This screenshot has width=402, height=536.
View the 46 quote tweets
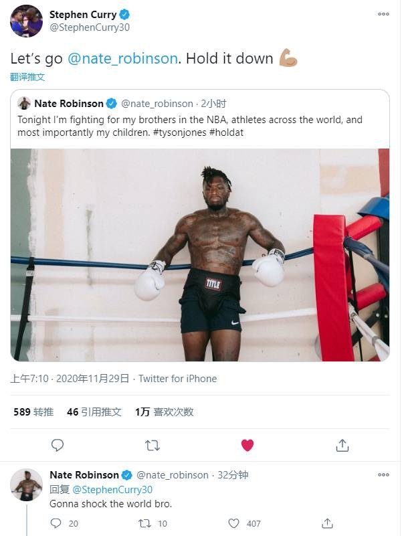tap(94, 412)
